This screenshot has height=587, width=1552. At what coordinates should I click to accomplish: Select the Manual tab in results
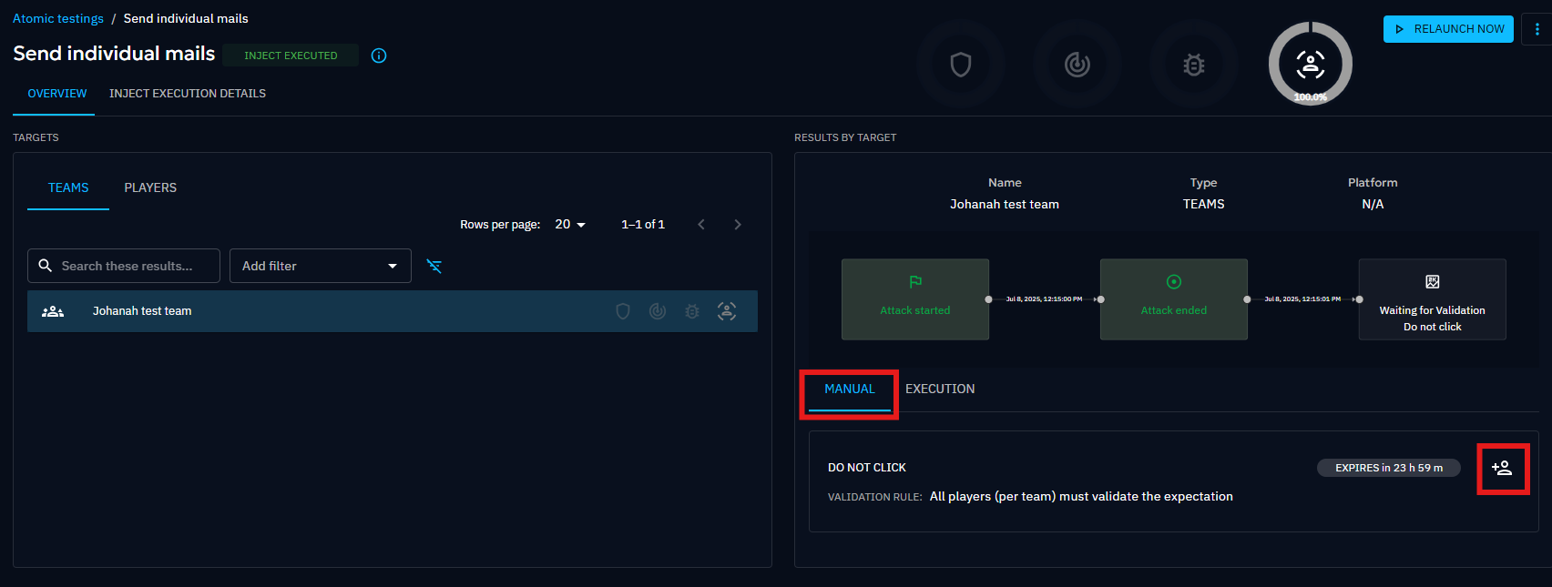pyautogui.click(x=849, y=389)
